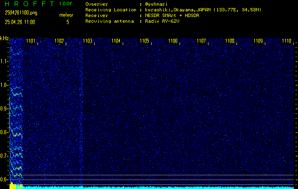Click the Receiver field label
The height and width of the screenshot is (189, 298).
tap(97, 16)
